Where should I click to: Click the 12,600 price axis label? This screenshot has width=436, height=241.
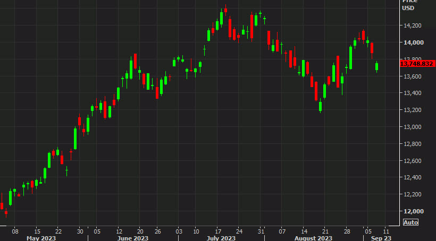413,161
